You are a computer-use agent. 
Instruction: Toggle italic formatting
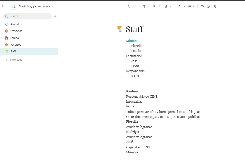(x=160, y=6)
